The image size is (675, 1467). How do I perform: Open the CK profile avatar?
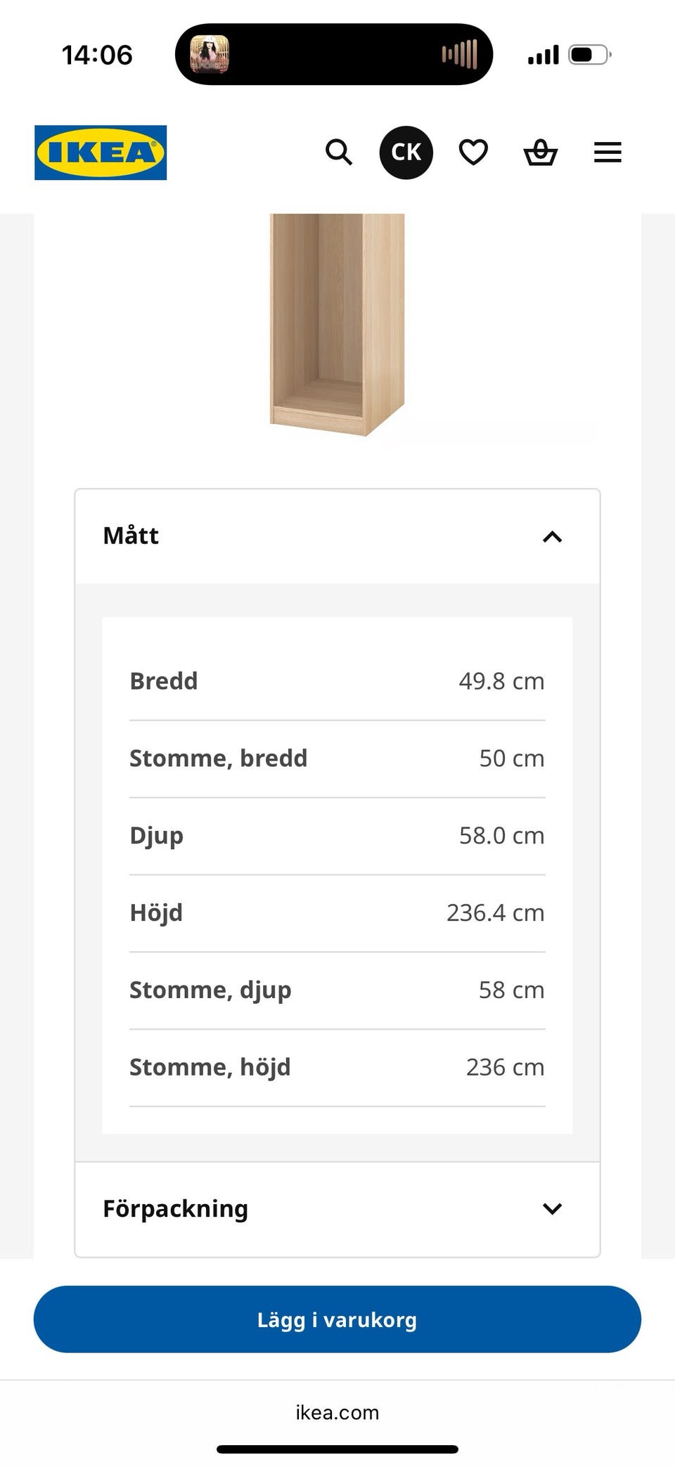tap(406, 153)
